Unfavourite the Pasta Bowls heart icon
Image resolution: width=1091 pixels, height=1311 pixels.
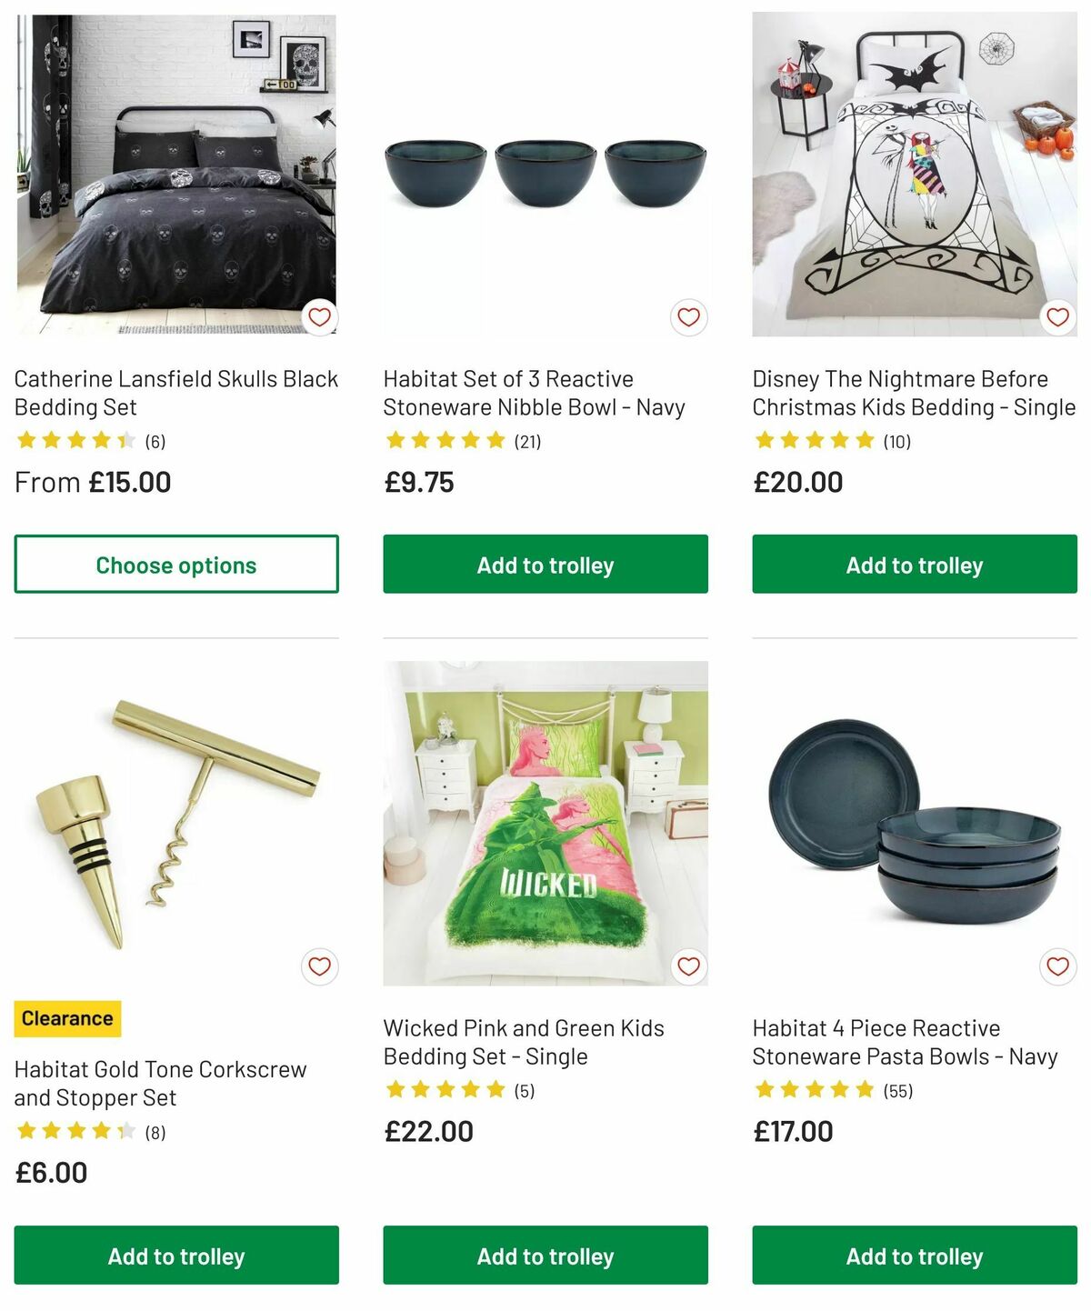coord(1056,966)
